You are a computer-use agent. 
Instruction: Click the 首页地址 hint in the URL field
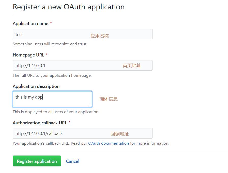coord(132,65)
